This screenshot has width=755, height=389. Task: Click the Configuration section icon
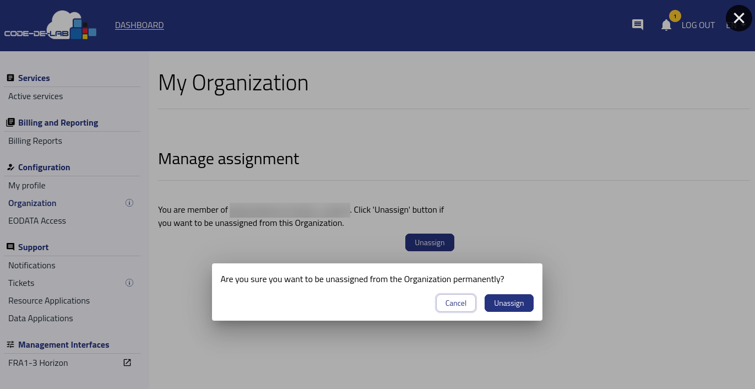(x=10, y=167)
